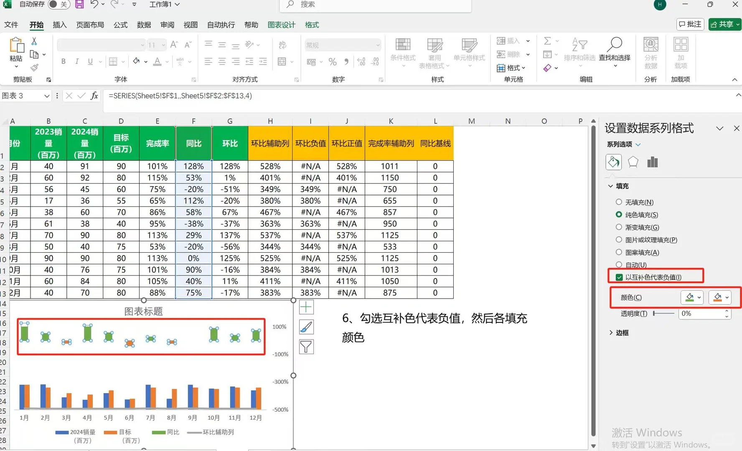
Task: Open Effects pentagon tab in format pane
Action: click(x=633, y=162)
